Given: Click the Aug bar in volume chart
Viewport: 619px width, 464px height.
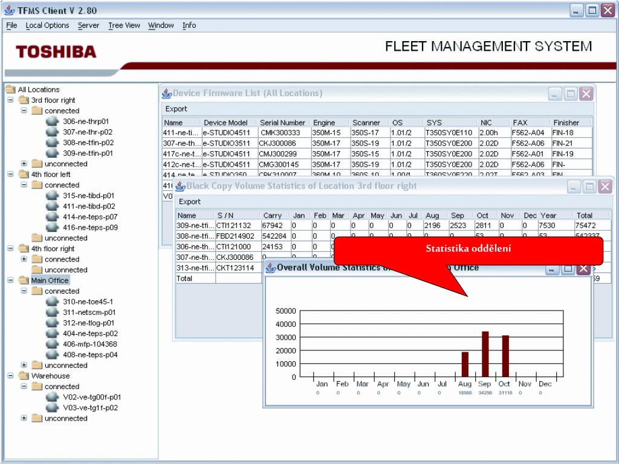Looking at the screenshot, I should click(465, 364).
